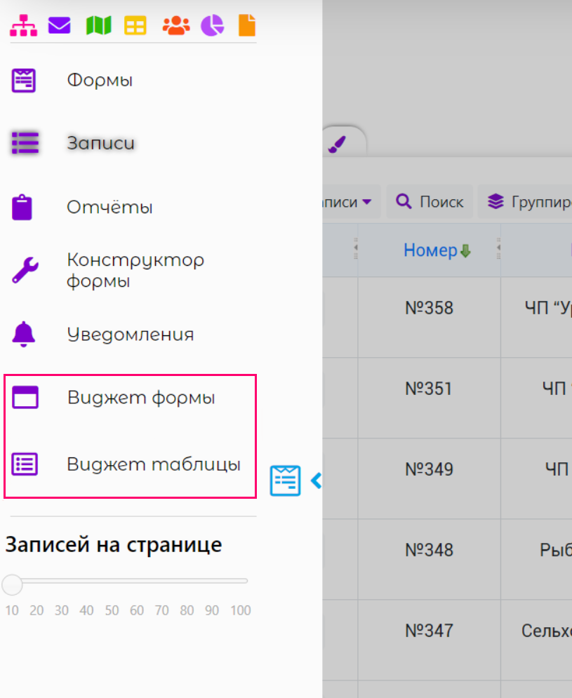
Task: Select Записи in the sidebar
Action: pyautogui.click(x=100, y=143)
